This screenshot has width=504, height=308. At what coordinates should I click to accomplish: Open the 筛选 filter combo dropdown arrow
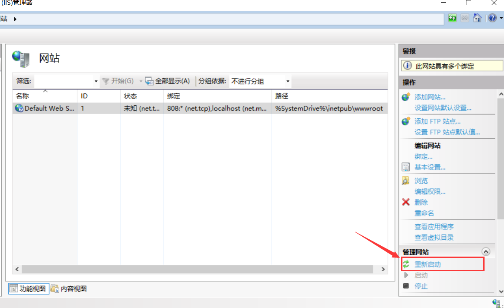(x=96, y=81)
